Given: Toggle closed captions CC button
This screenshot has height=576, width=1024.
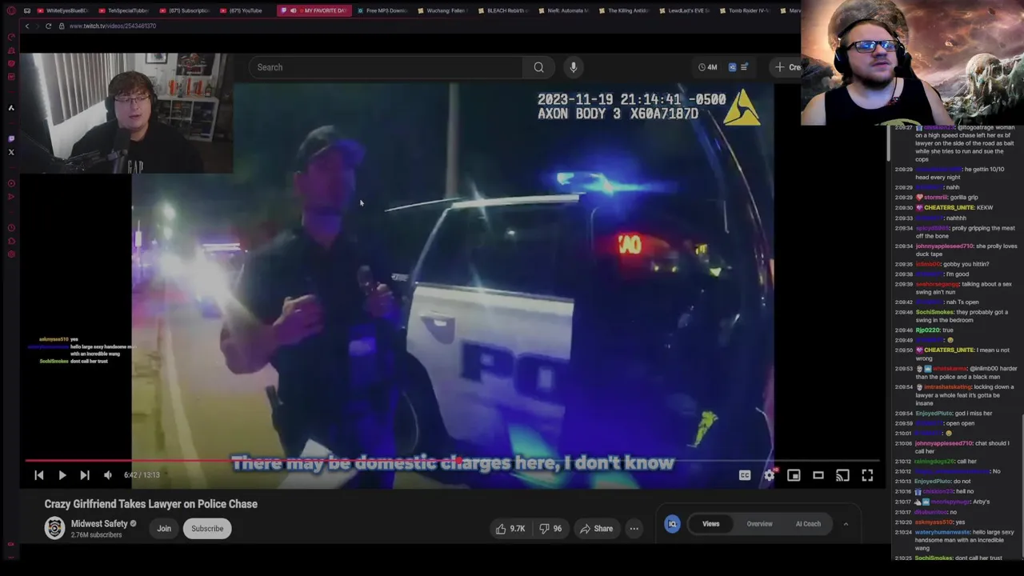Looking at the screenshot, I should click(745, 475).
